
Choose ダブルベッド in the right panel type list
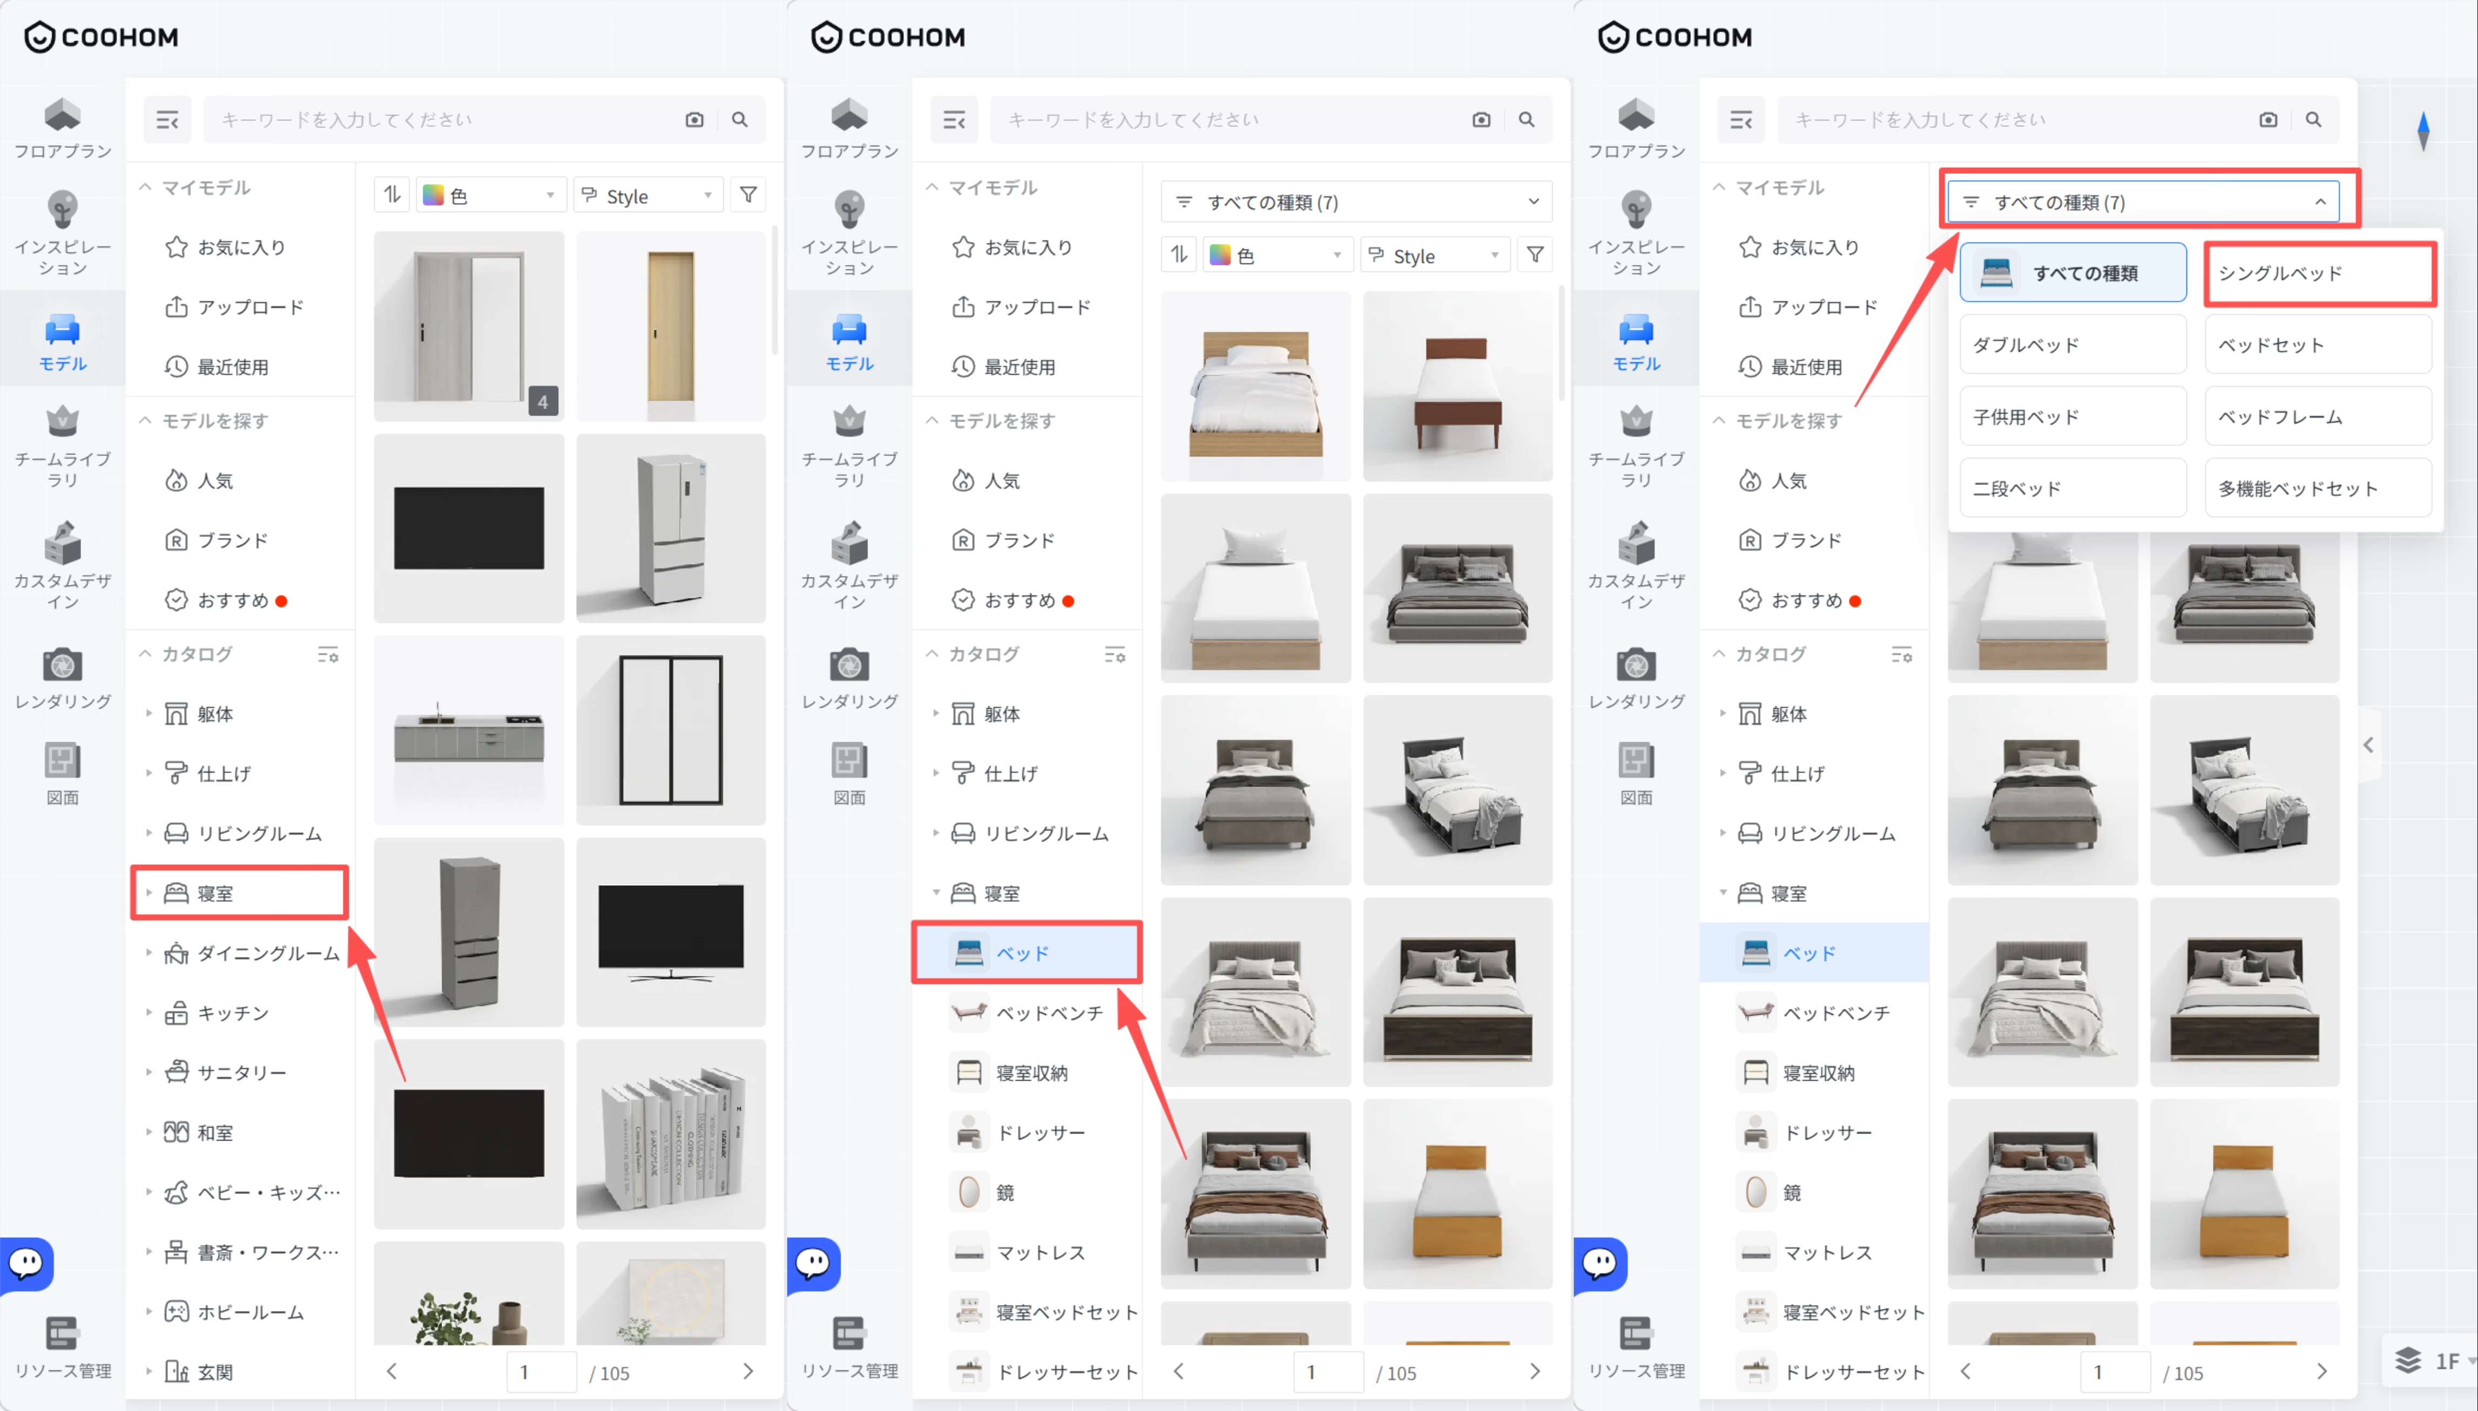[2073, 345]
